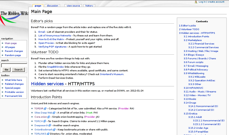The image size is (229, 135).
Task: Open Printable version link
Action: pyautogui.click(x=14, y=92)
